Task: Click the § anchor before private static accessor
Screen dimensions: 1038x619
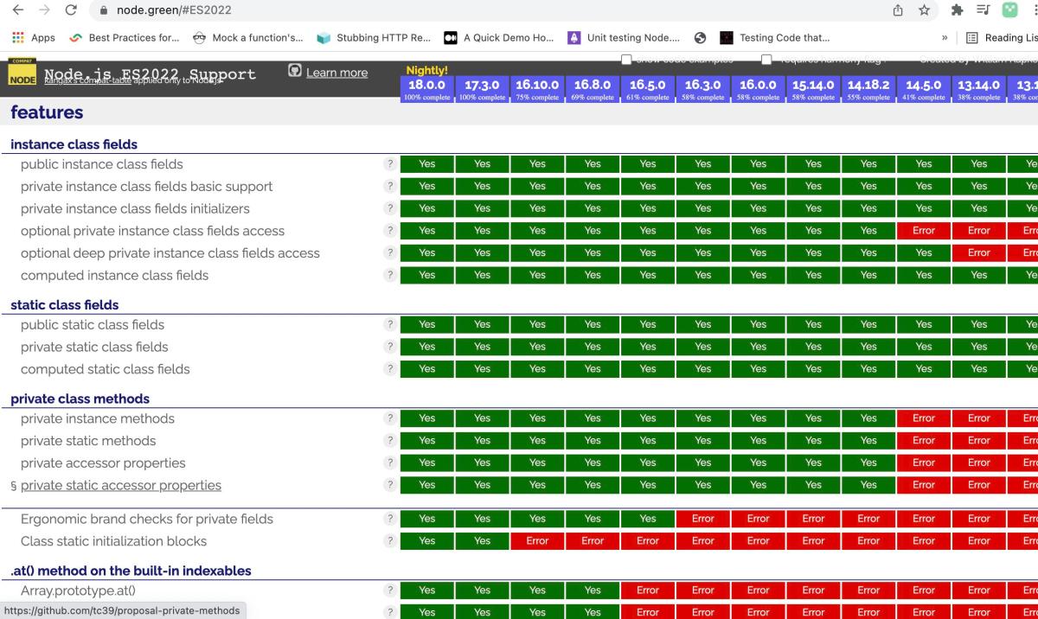Action: [x=14, y=486]
